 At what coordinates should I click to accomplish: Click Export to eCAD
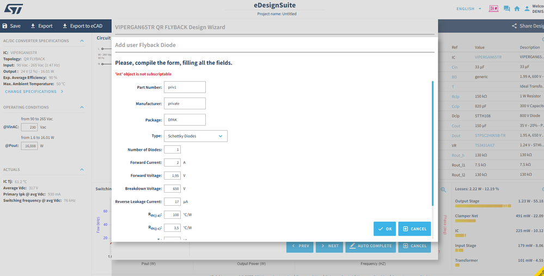pos(83,26)
